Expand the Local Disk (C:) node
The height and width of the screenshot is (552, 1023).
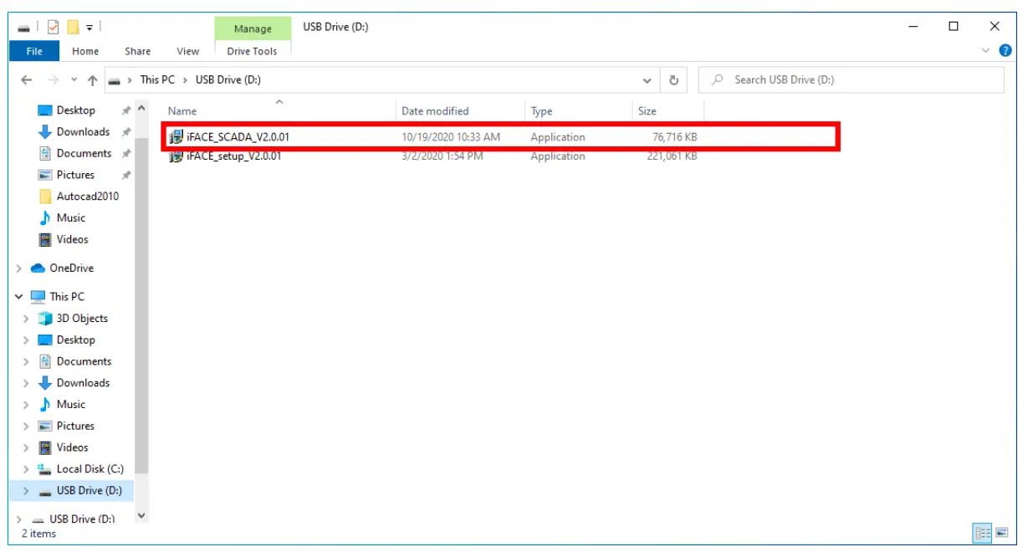pos(27,469)
